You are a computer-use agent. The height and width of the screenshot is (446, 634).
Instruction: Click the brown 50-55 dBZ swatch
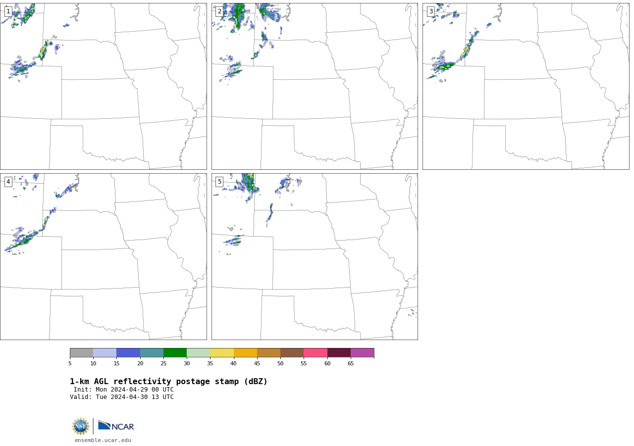[x=292, y=353]
